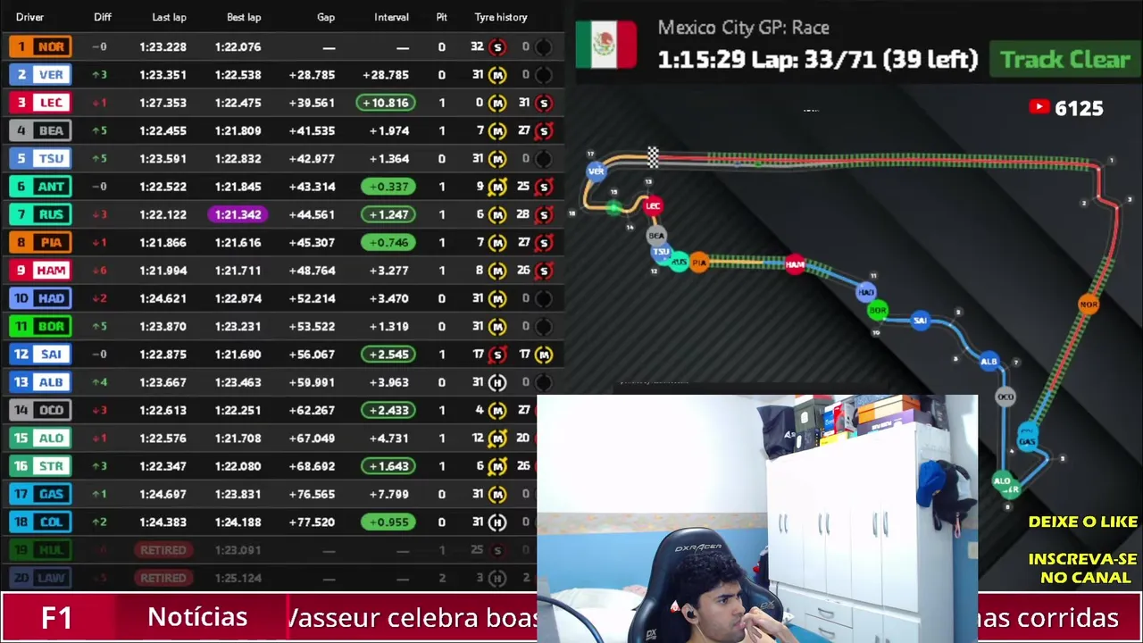Click the Interval column header
Screen dimensions: 1143x643
click(391, 17)
